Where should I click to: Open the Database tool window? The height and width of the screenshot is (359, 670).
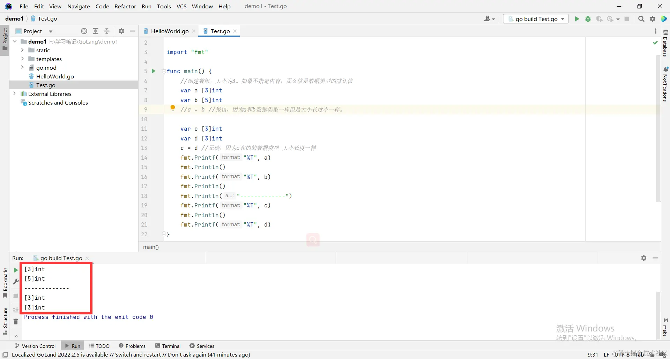pyautogui.click(x=665, y=43)
